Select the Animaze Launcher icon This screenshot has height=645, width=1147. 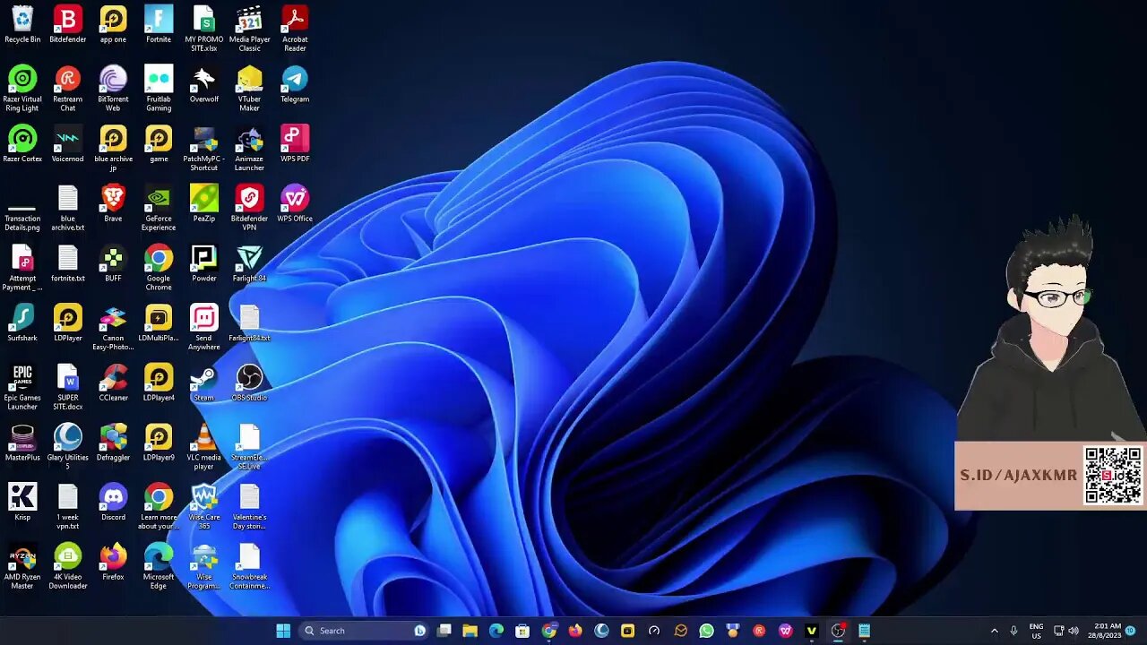(249, 148)
